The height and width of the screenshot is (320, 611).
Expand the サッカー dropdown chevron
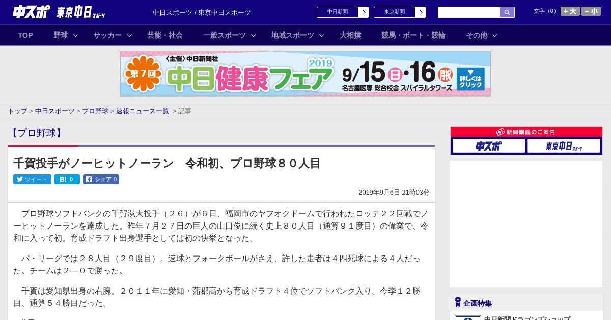129,35
